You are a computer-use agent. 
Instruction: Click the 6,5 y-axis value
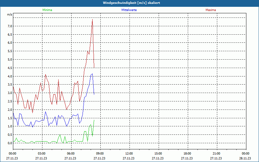pos(10,34)
